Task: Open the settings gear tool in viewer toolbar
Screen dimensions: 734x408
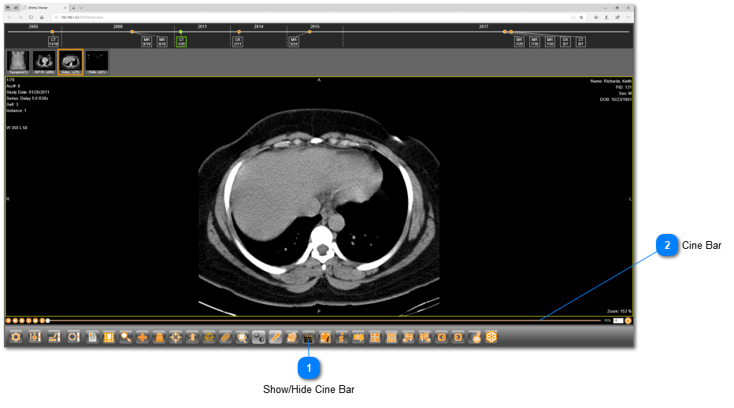Action: pyautogui.click(x=16, y=337)
